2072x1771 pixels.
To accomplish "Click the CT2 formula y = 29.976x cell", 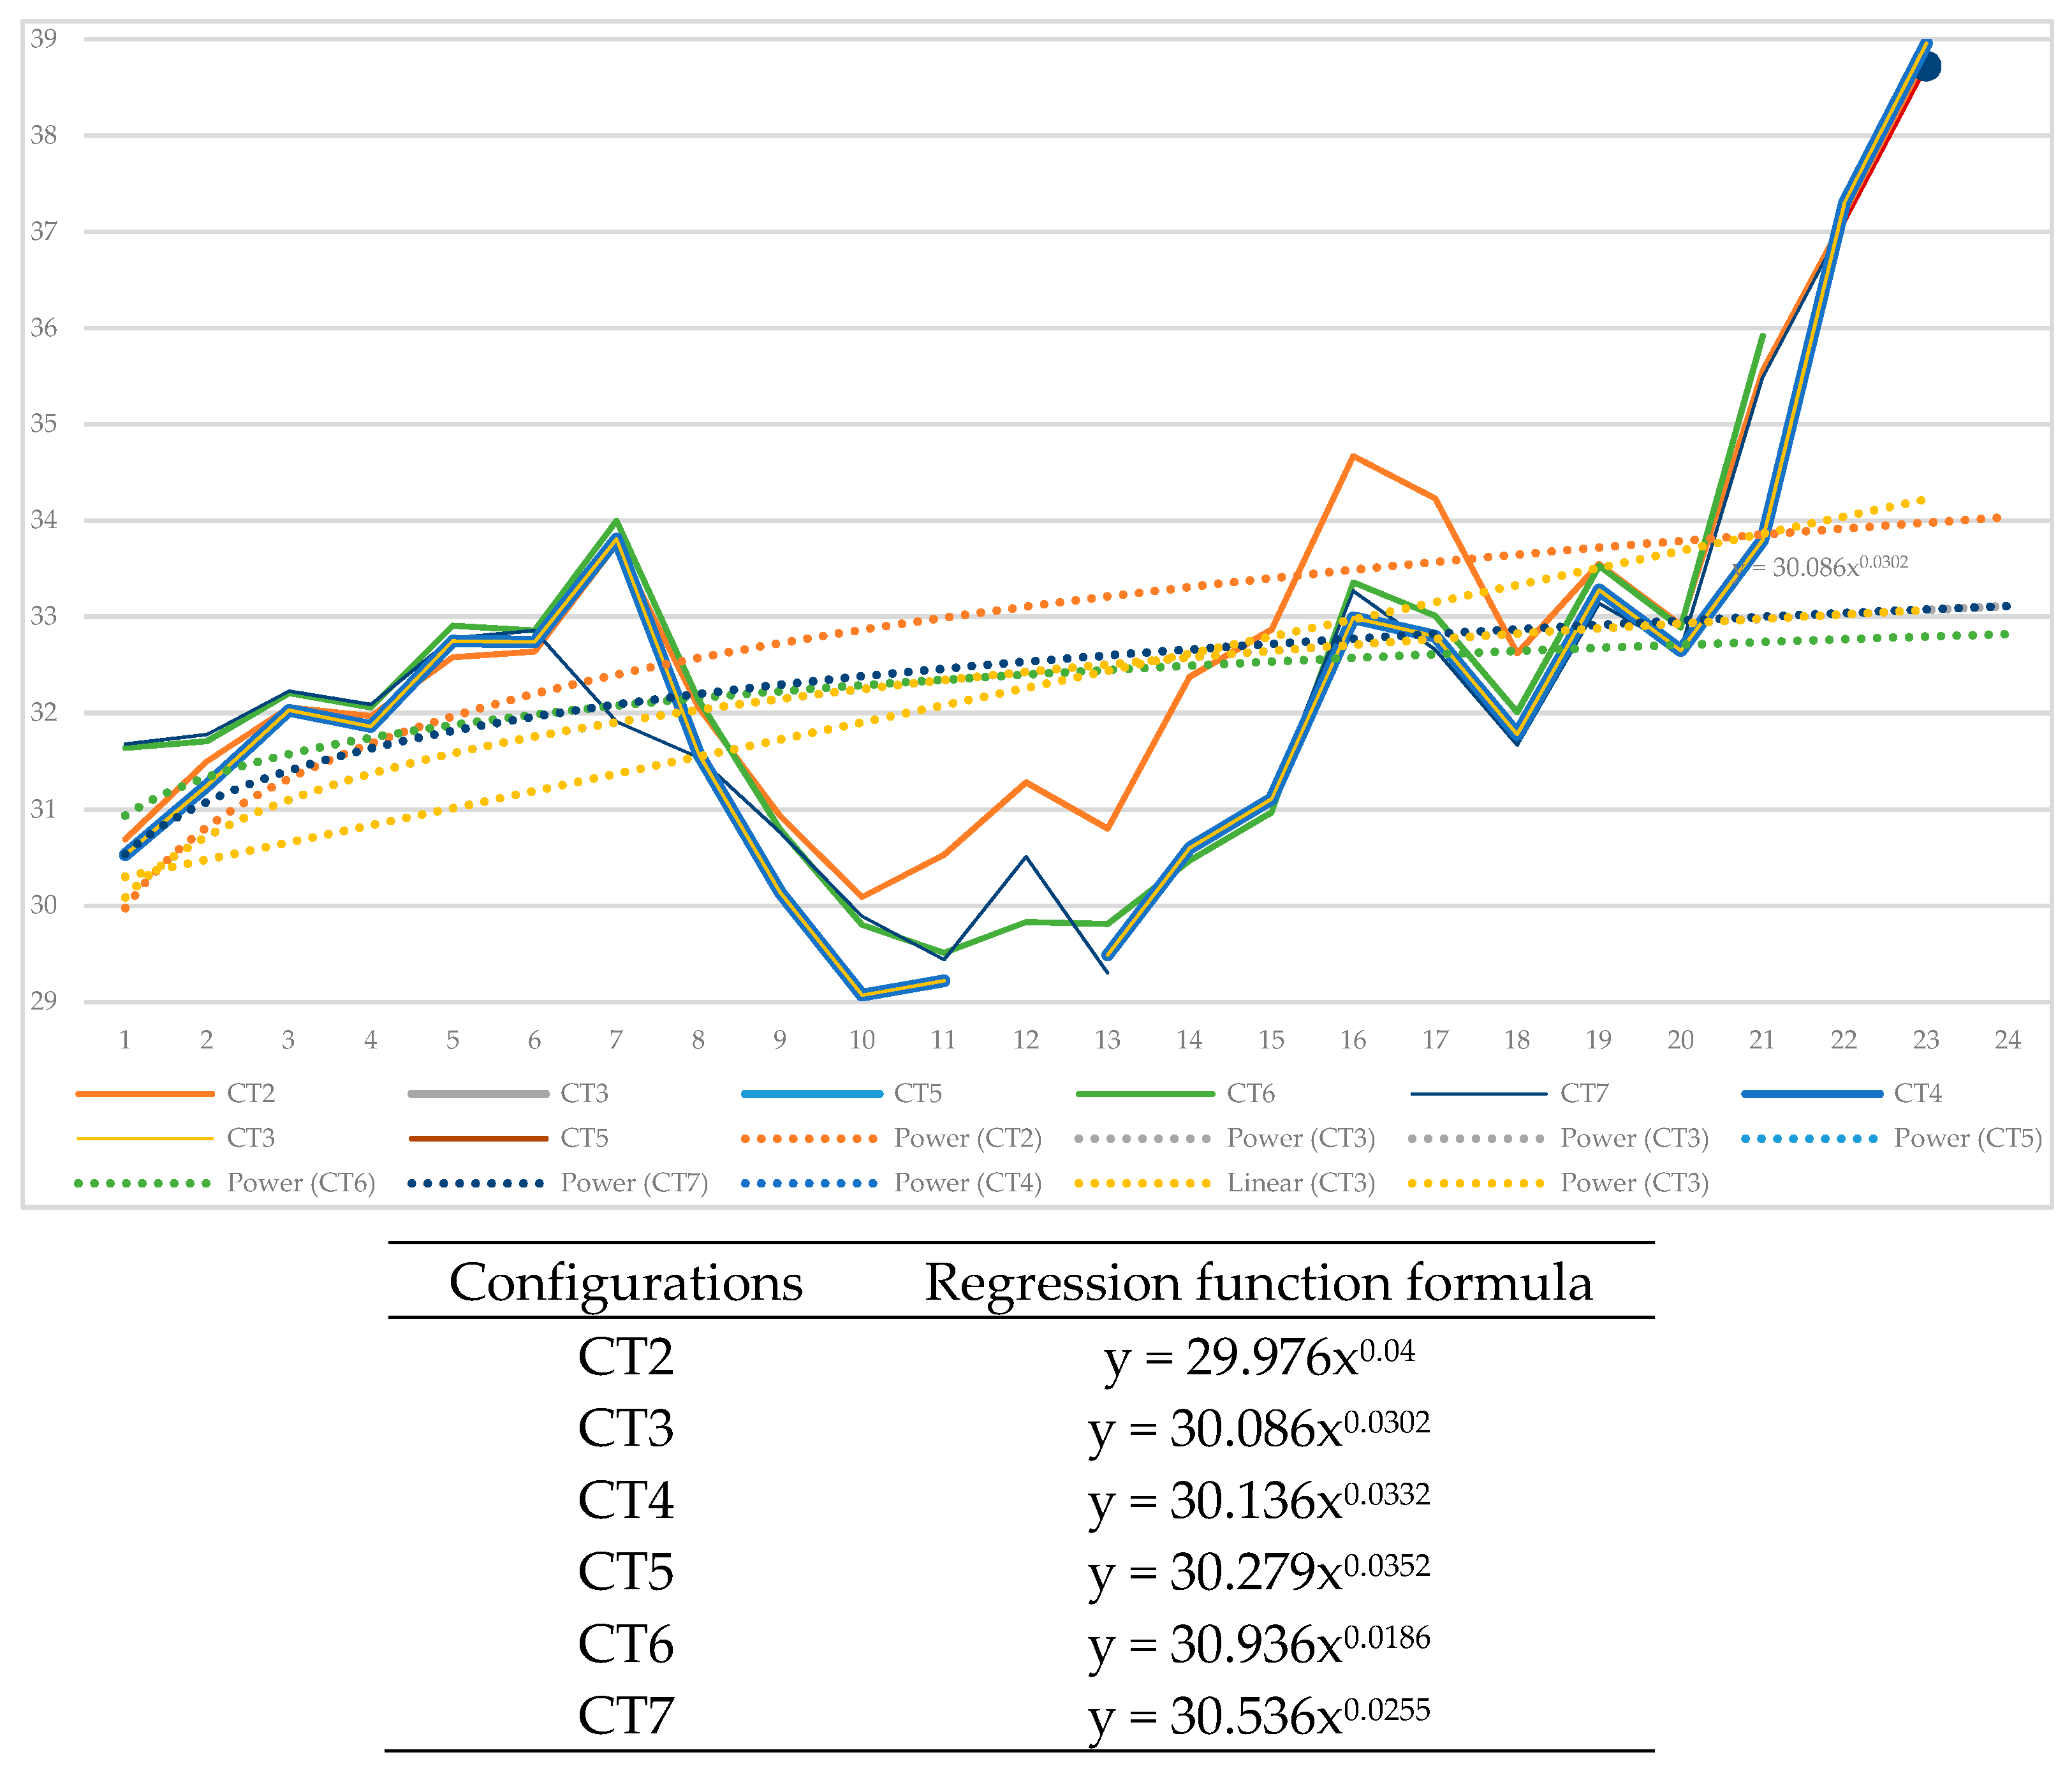I will click(x=1259, y=1357).
